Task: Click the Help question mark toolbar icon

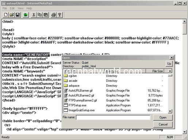Action: pyautogui.click(x=60, y=15)
